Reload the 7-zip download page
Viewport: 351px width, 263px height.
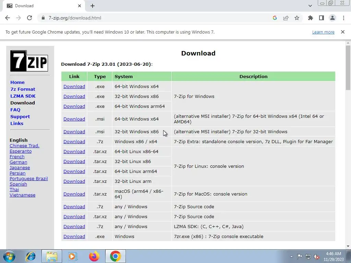(29, 18)
